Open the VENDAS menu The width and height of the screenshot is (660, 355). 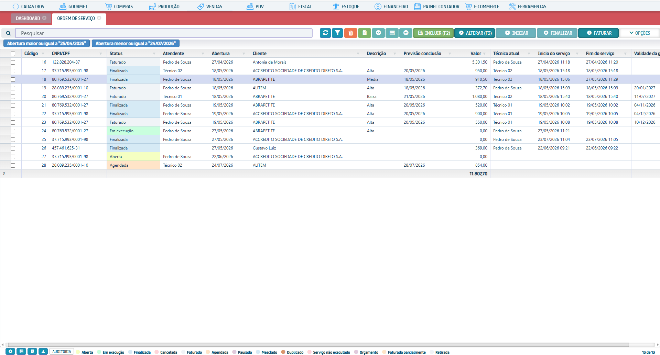210,7
